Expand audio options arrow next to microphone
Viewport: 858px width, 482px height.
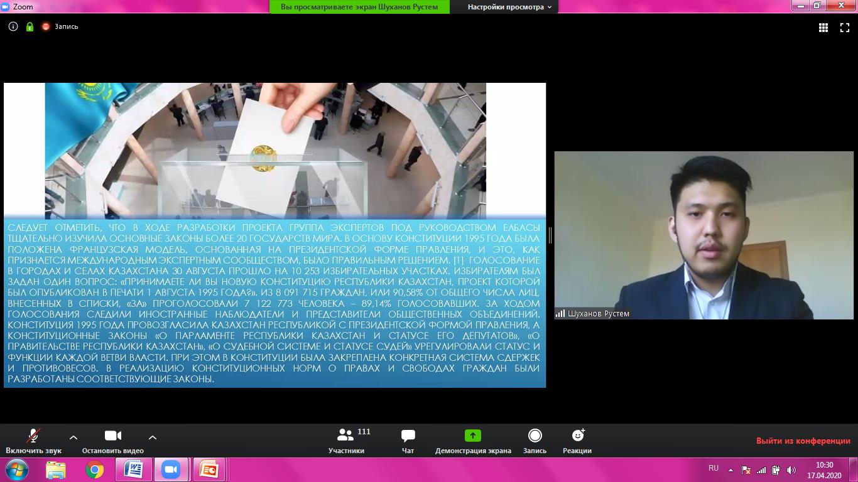coord(73,437)
